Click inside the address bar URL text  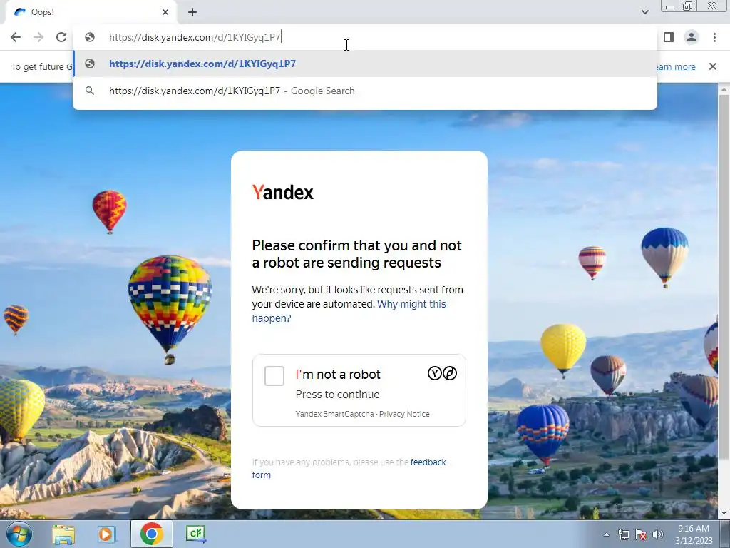(195, 37)
